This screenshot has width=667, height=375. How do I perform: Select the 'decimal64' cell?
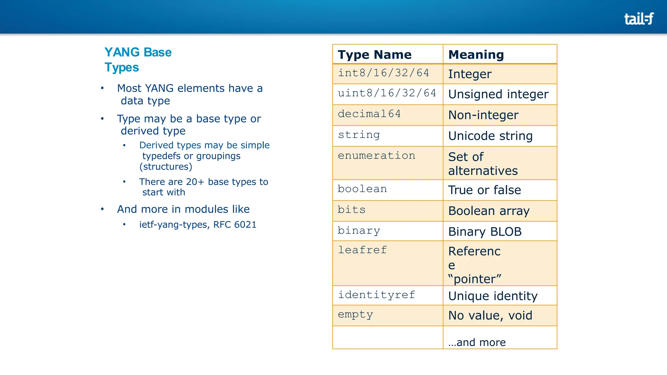pos(388,115)
